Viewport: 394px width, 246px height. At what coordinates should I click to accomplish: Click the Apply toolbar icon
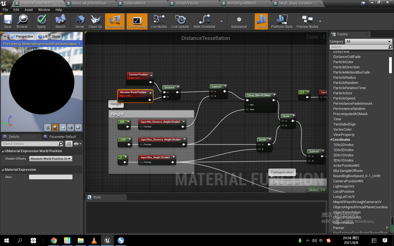pyautogui.click(x=41, y=21)
